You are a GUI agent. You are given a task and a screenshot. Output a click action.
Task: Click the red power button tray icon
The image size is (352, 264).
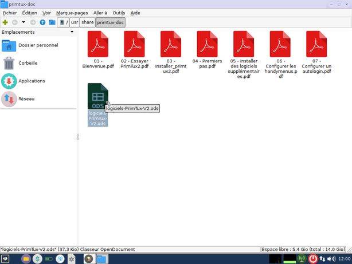(313, 259)
